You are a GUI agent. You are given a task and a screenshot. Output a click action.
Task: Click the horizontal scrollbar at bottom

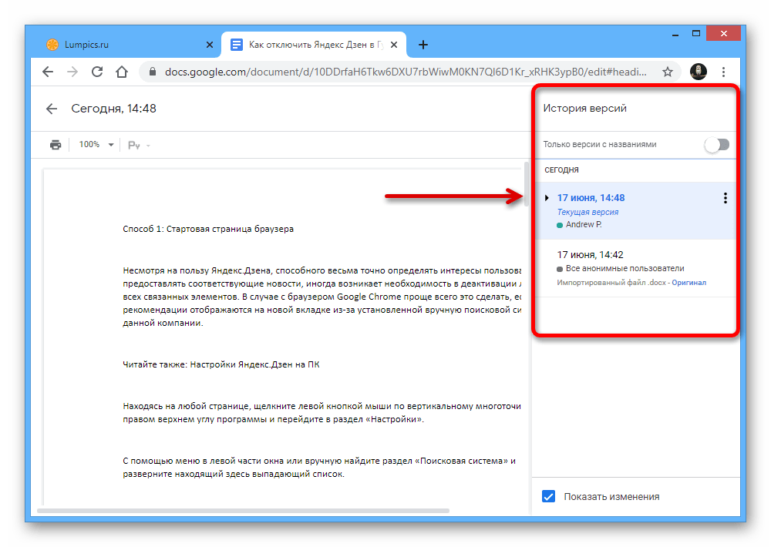(x=244, y=511)
